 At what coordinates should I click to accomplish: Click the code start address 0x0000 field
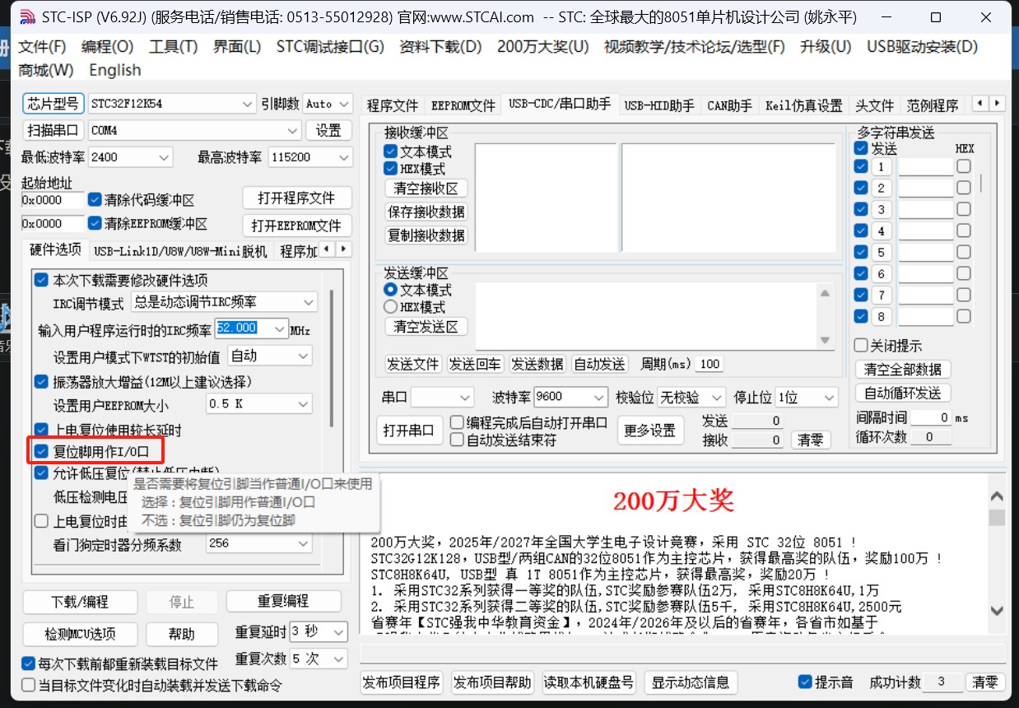[53, 200]
